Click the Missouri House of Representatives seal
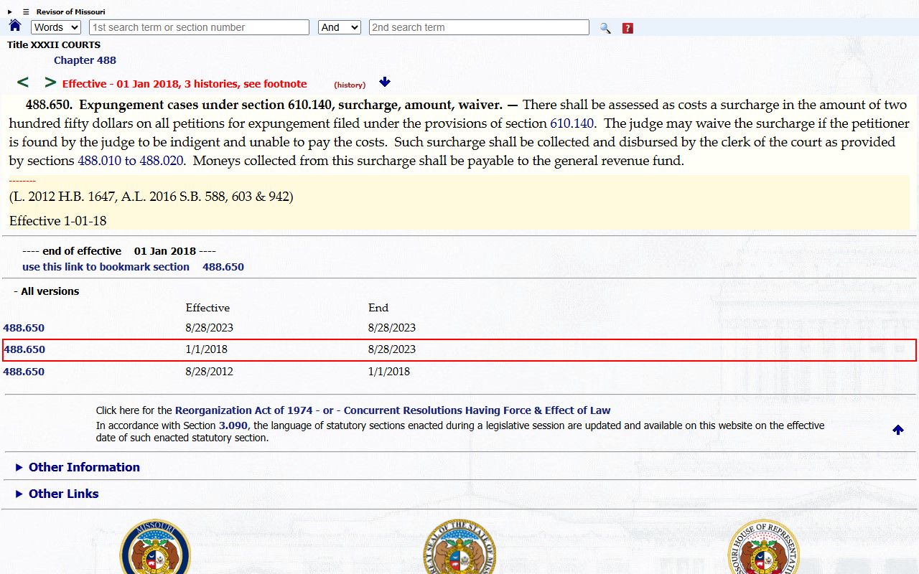The width and height of the screenshot is (919, 574). [763, 547]
